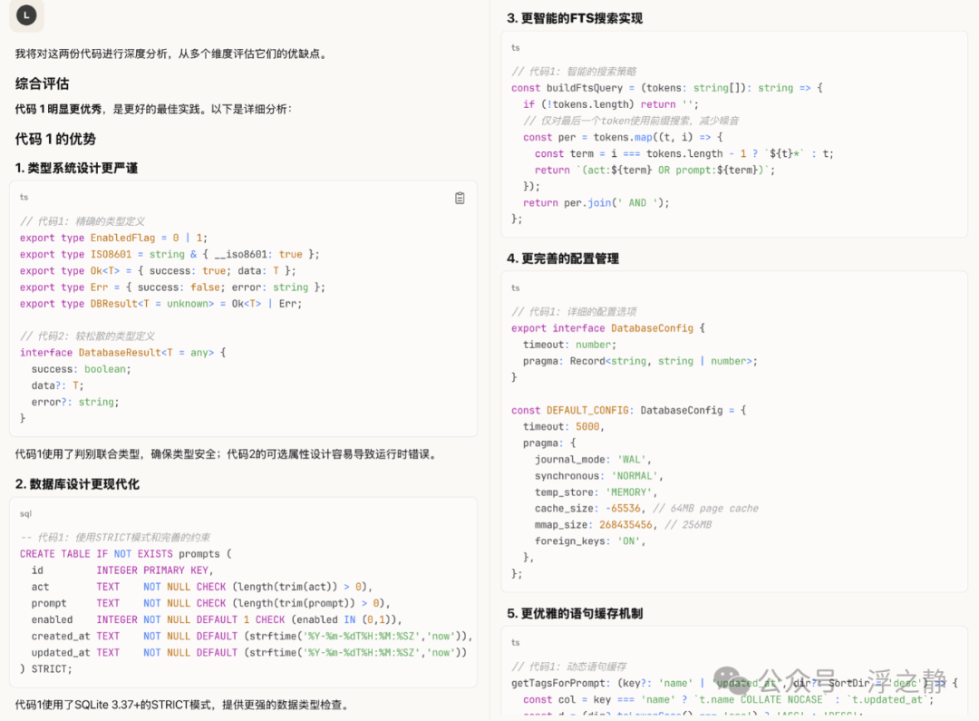Viewport: 979px width, 721px height.
Task: Select the paragraph starting "代码1使用了判别联合类型"
Action: point(226,454)
